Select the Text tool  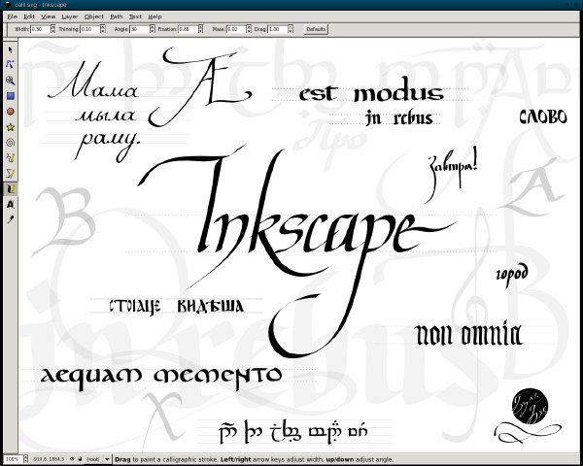(10, 204)
